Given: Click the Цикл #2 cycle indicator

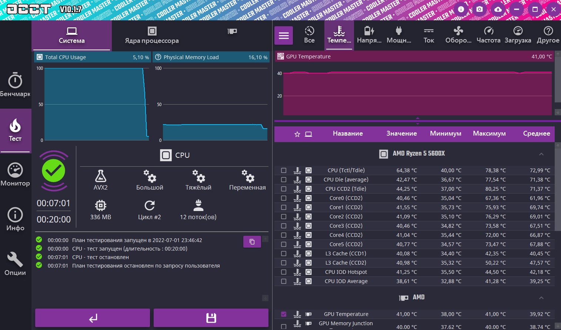Looking at the screenshot, I should pyautogui.click(x=150, y=210).
